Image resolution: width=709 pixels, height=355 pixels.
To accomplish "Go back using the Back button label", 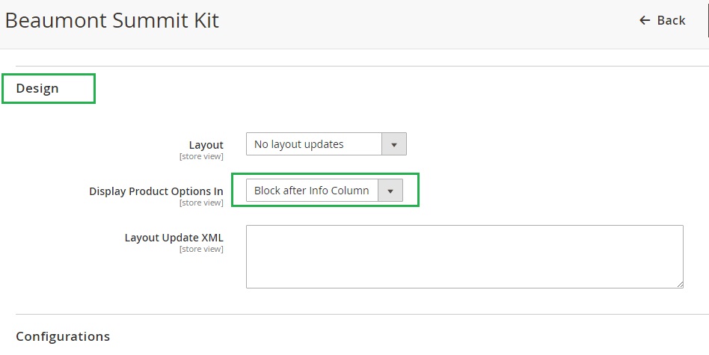I will [671, 21].
